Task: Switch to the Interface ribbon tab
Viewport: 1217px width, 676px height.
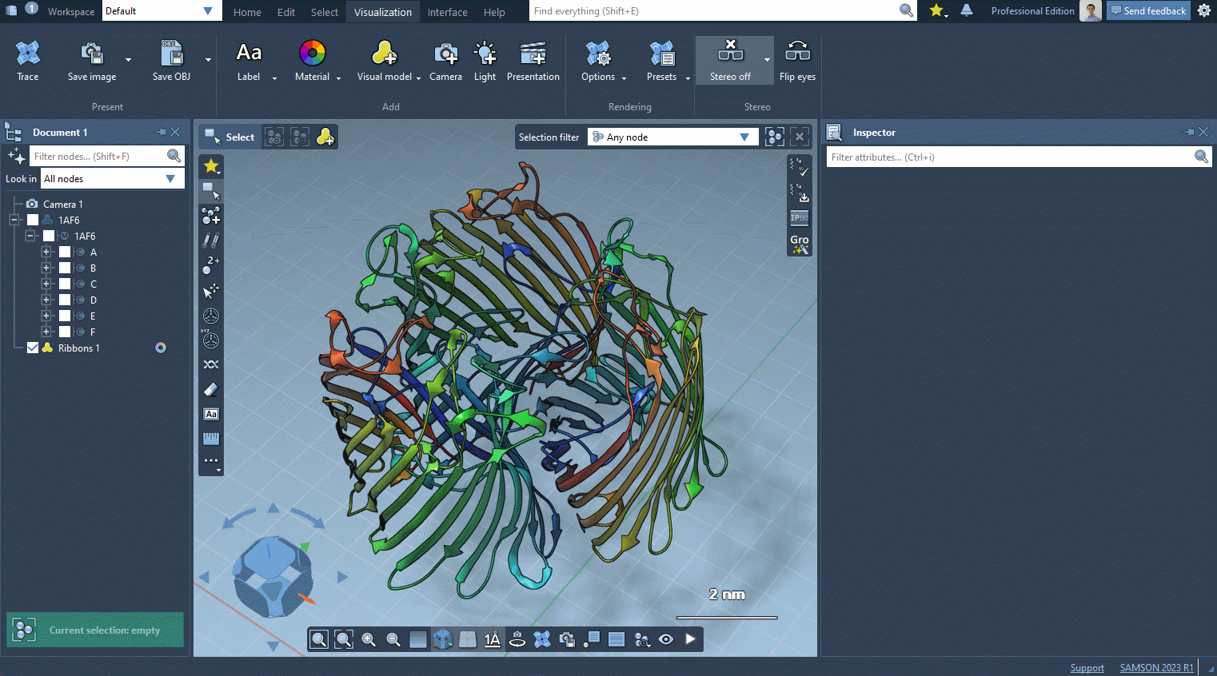Action: pos(447,11)
